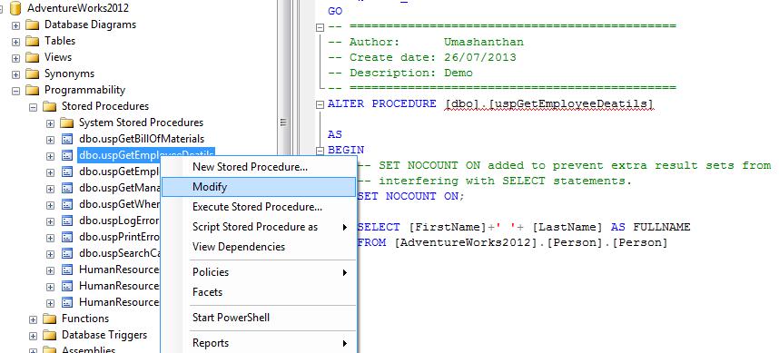Click the dbo.uspLogError procedure icon
Image resolution: width=779 pixels, height=353 pixels.
click(x=67, y=221)
